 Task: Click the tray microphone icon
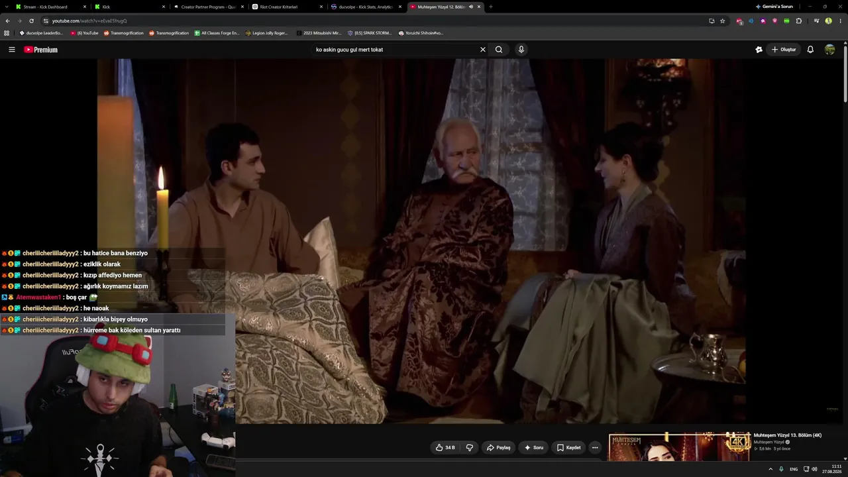tap(782, 469)
